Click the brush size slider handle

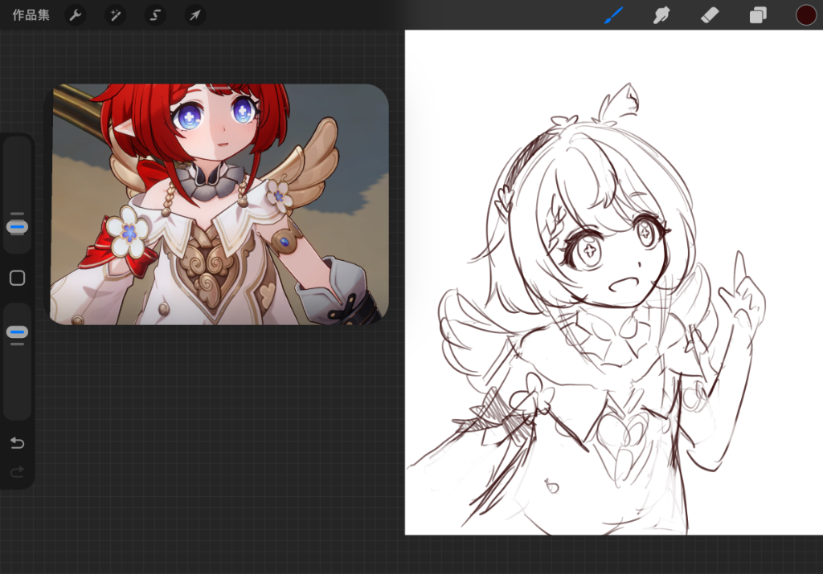17,227
